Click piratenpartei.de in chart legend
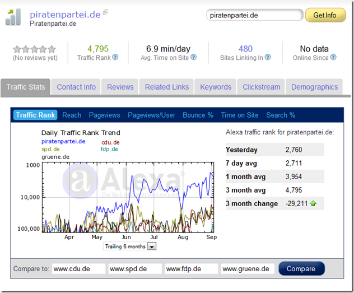This screenshot has height=293, width=354. (63, 142)
